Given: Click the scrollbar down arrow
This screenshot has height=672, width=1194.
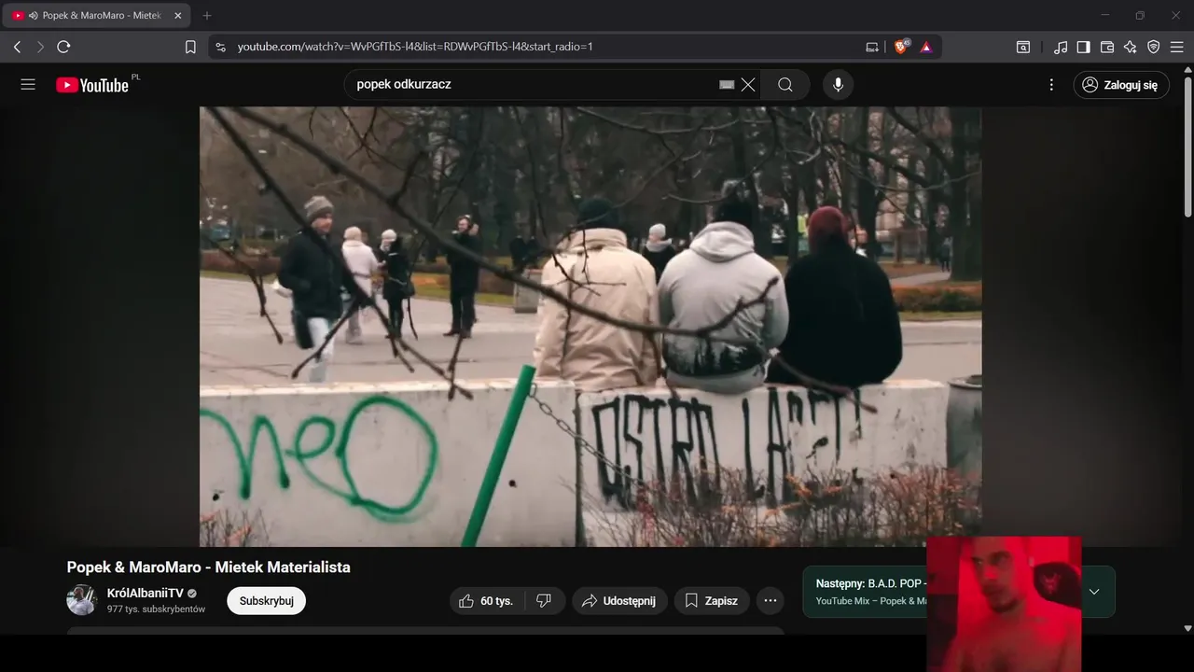Looking at the screenshot, I should click(1187, 628).
